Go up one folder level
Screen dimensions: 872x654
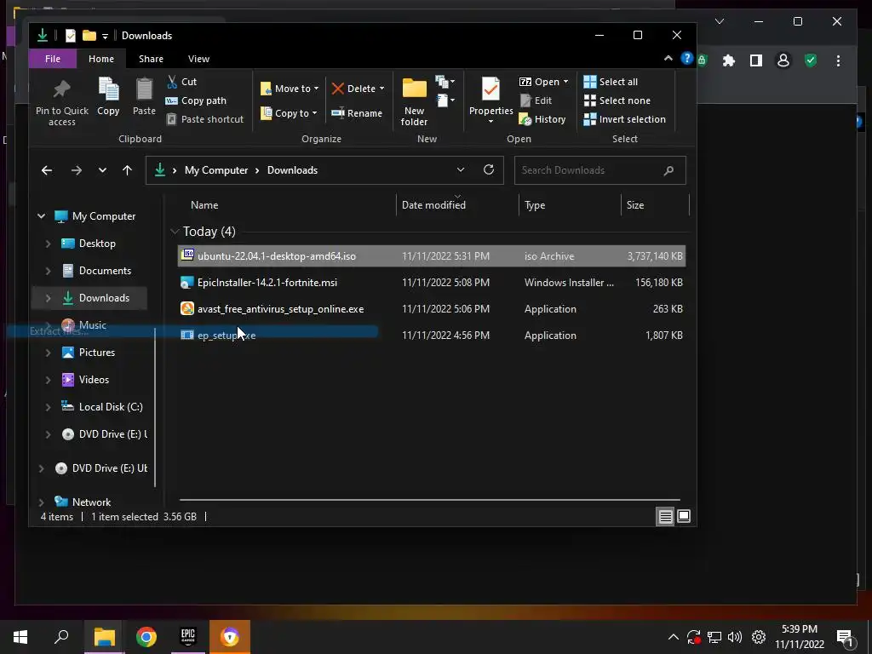tap(128, 170)
